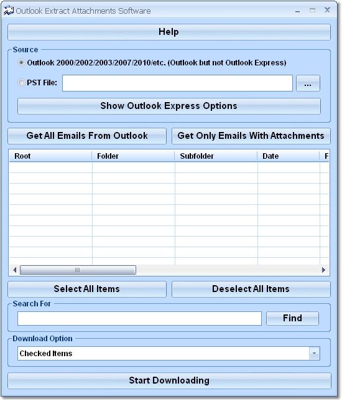Close the Outlook Extract Attachments window
The width and height of the screenshot is (342, 401).
(327, 10)
